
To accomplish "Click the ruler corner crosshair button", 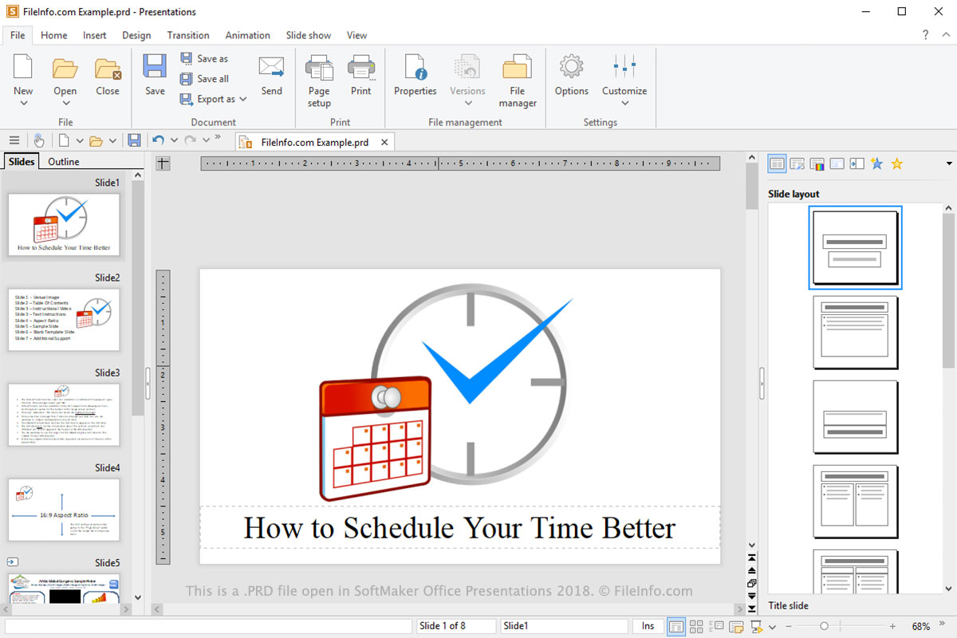I will tap(163, 163).
